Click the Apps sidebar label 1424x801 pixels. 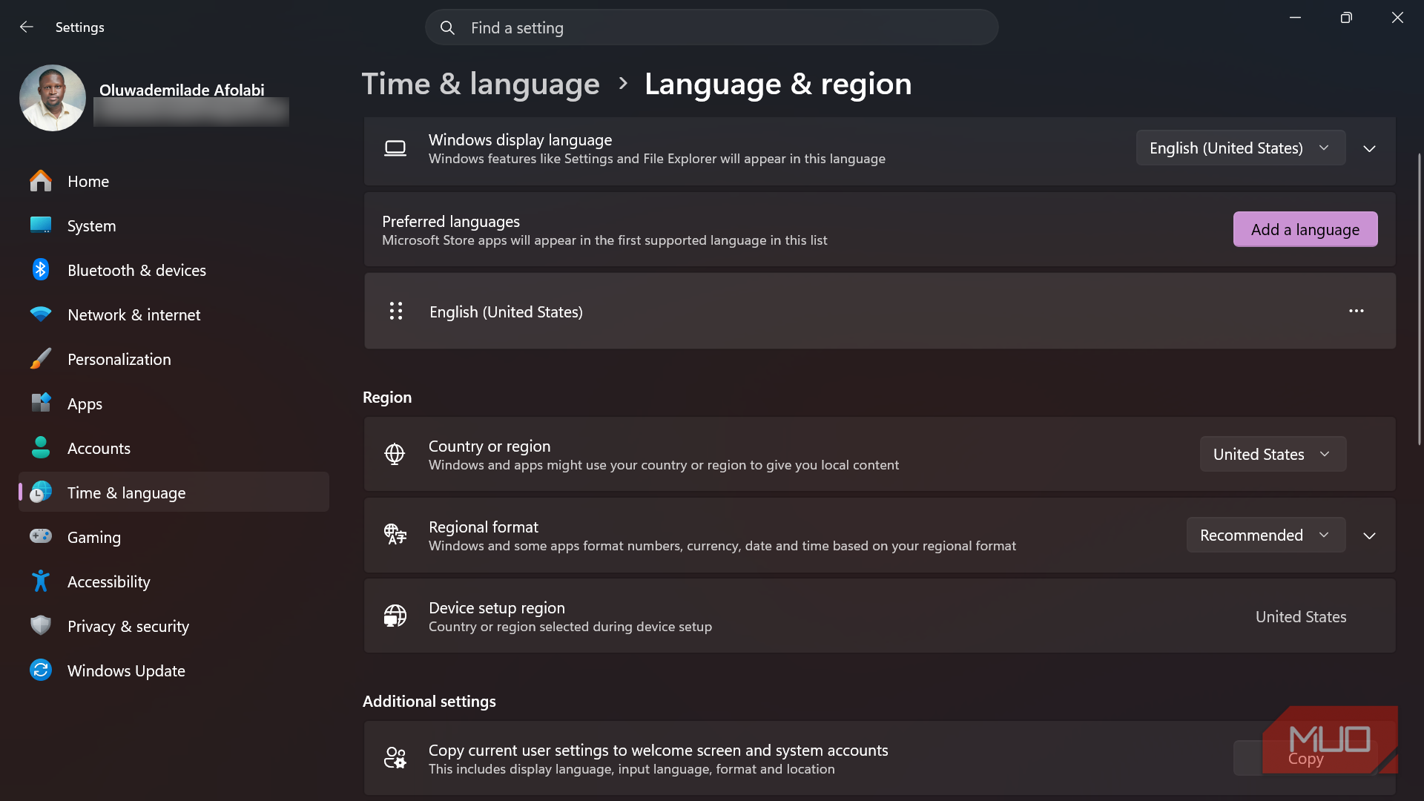(85, 404)
